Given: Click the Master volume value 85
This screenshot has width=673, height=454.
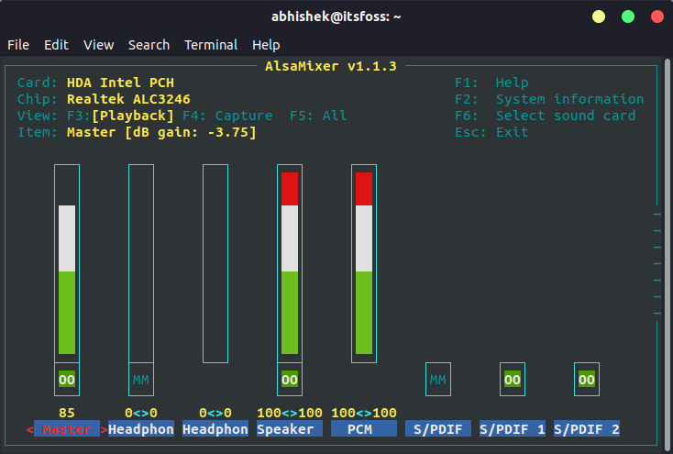Looking at the screenshot, I should pos(67,413).
